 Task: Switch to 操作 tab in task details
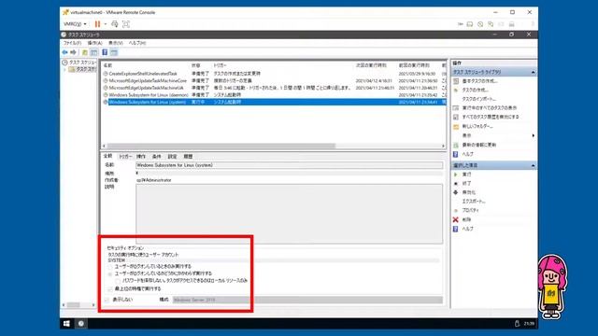tap(141, 157)
